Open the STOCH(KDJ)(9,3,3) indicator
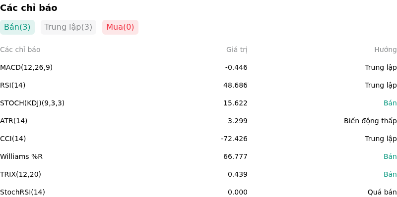 (32, 103)
